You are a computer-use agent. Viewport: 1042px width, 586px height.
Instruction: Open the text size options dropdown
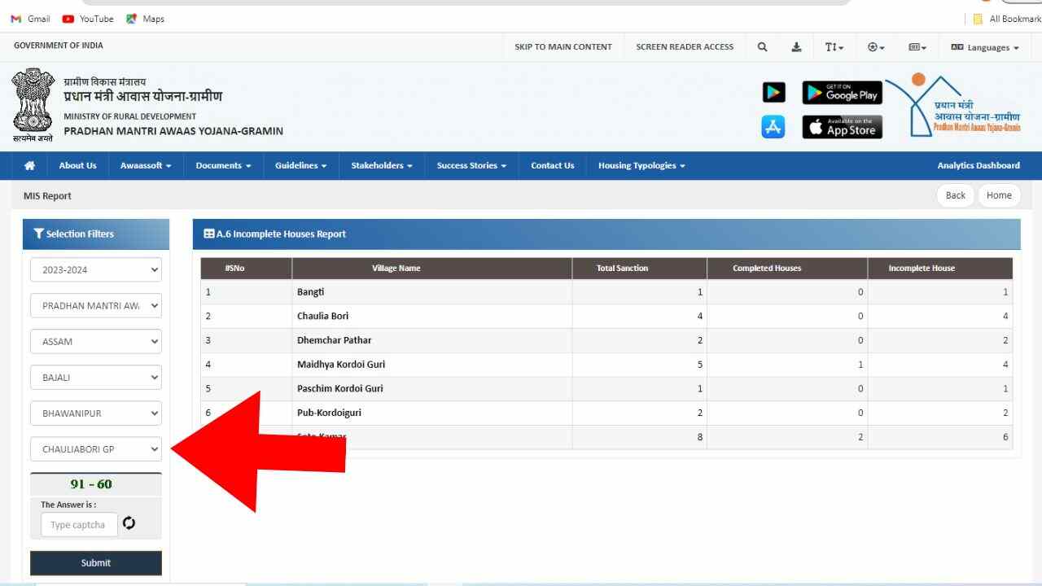(x=834, y=47)
